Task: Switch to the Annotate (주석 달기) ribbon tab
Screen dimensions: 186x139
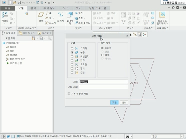Action: (x=49, y=8)
